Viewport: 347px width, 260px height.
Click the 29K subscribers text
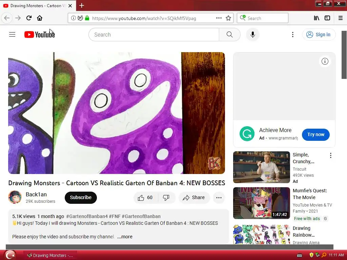pos(40,201)
